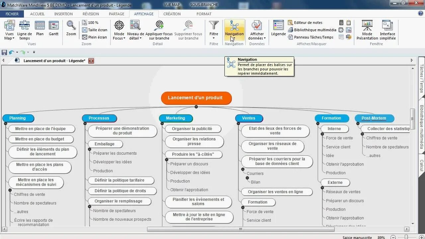Customize the quick access toolbar
This screenshot has height=239, width=425.
[34, 52]
